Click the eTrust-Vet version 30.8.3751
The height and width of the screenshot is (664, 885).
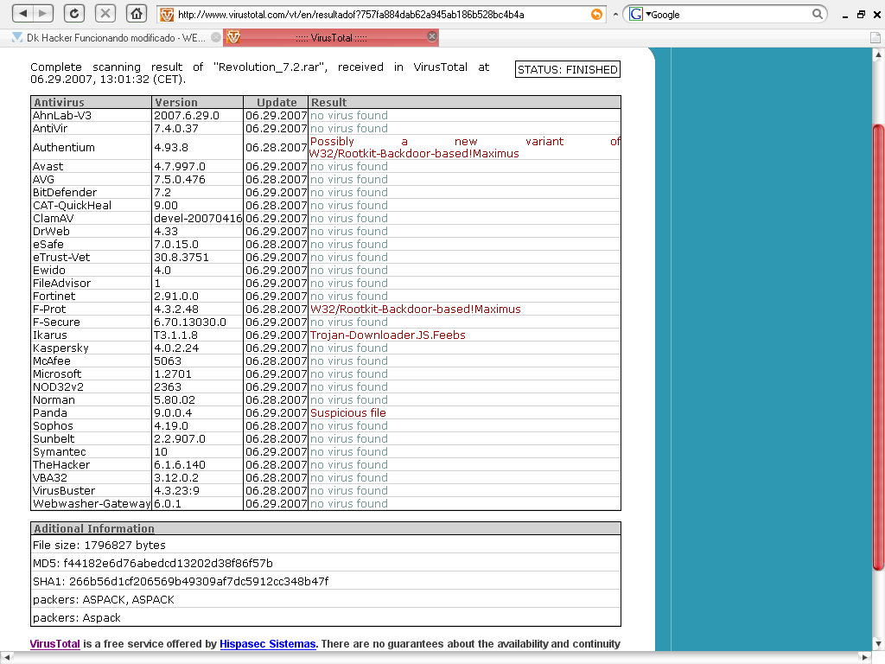(181, 257)
